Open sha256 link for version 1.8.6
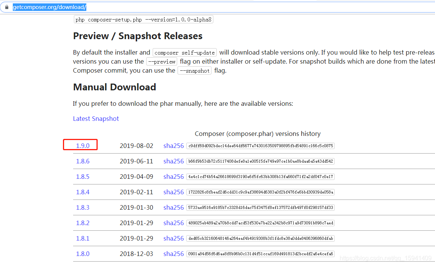 coord(173,161)
